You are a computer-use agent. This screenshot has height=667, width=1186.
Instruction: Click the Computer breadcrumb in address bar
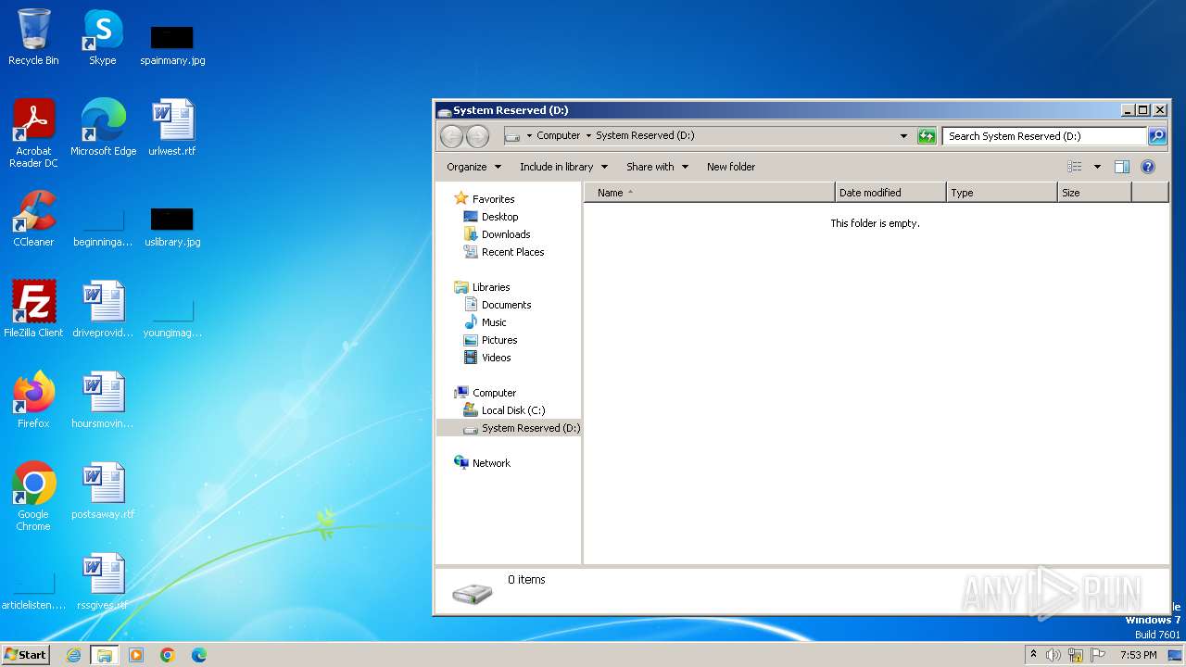tap(559, 136)
